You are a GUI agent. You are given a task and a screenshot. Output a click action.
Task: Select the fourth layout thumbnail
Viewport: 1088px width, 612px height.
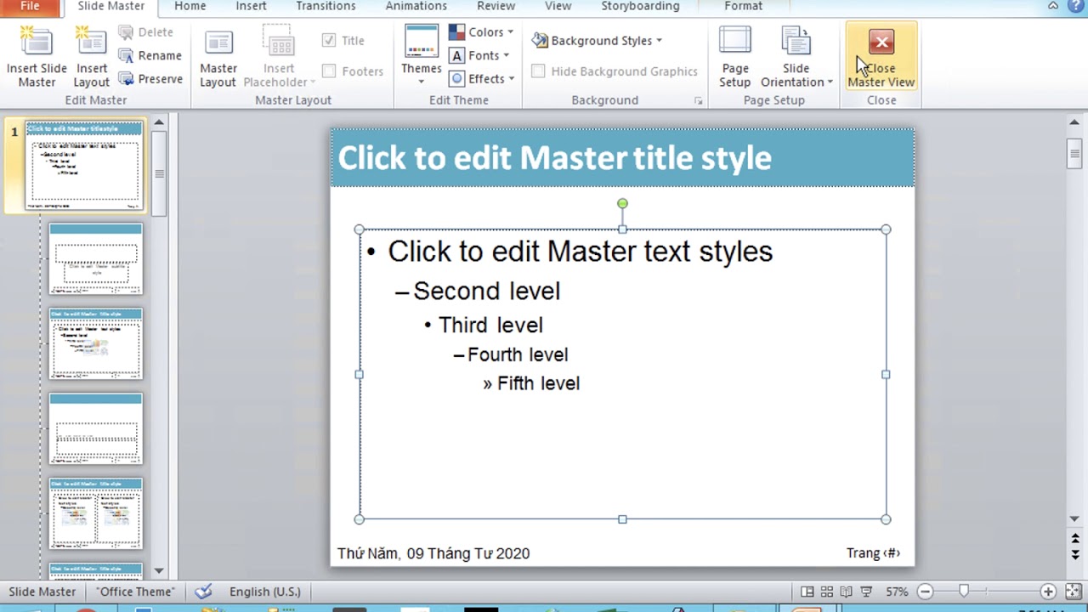pyautogui.click(x=96, y=428)
